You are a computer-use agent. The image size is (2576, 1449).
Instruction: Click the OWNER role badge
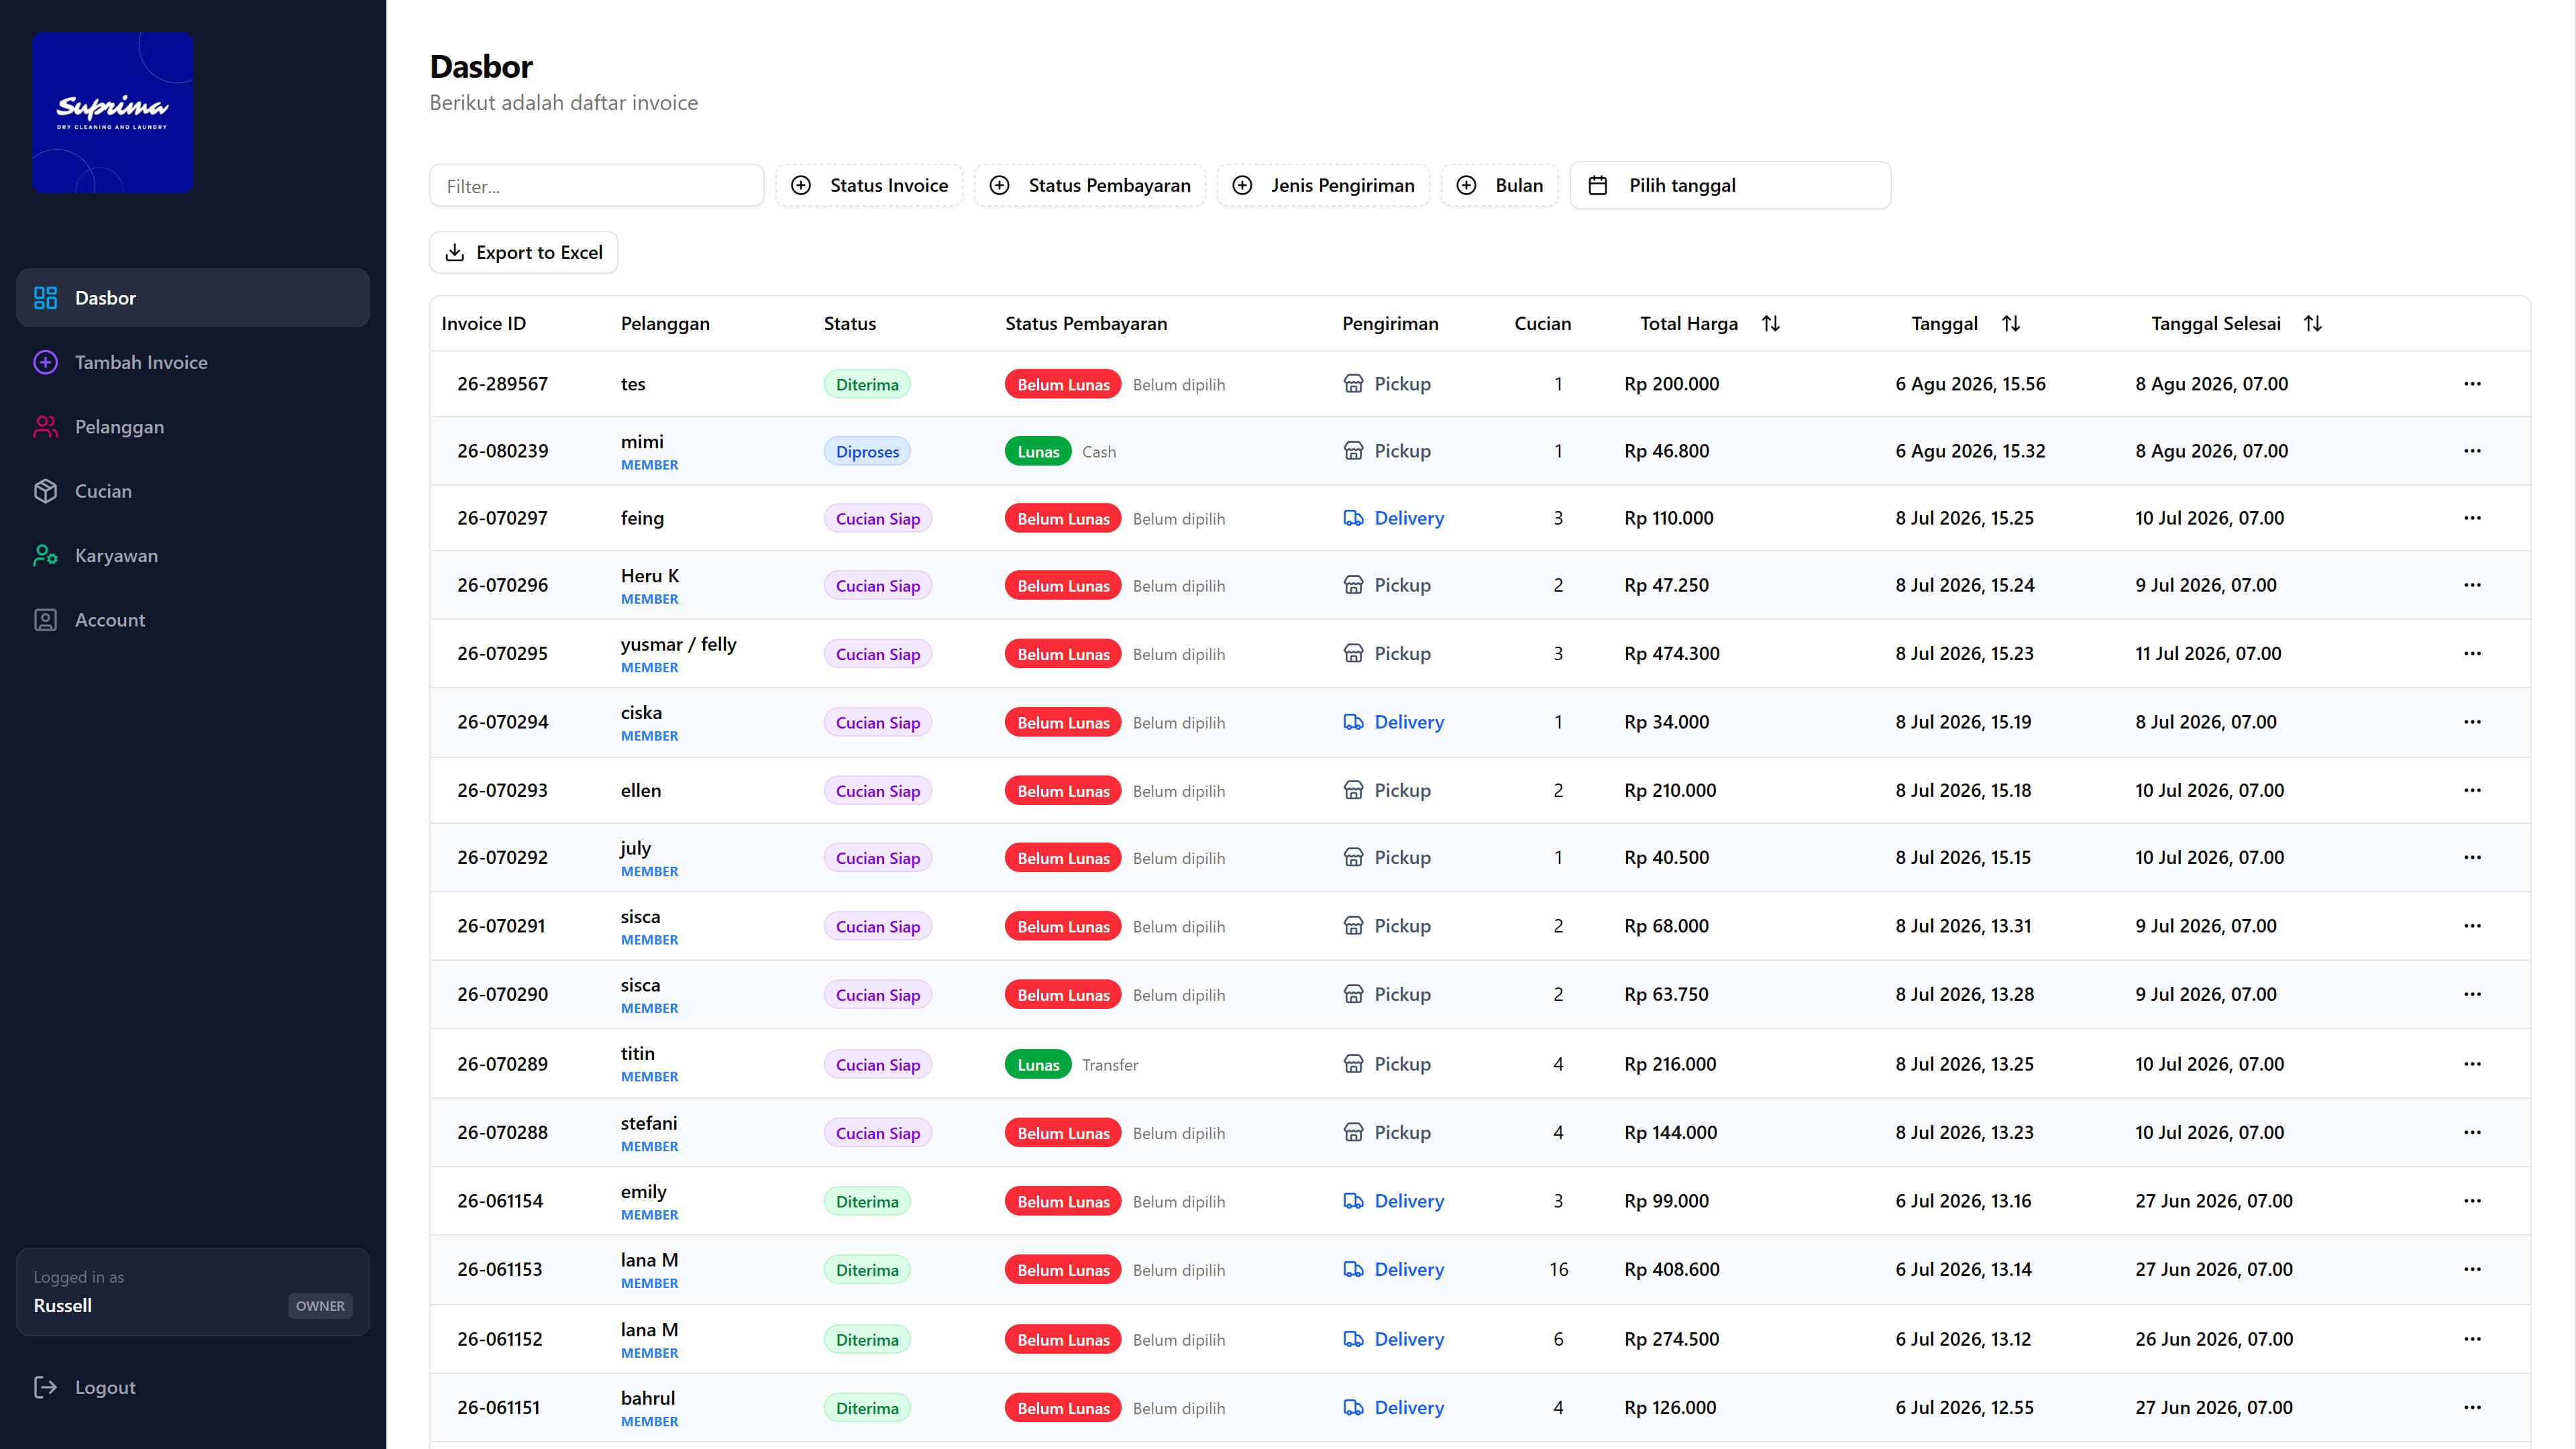pos(320,1306)
